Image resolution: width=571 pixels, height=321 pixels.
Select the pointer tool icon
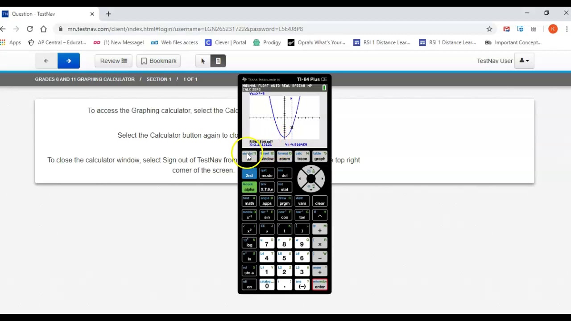tap(203, 61)
